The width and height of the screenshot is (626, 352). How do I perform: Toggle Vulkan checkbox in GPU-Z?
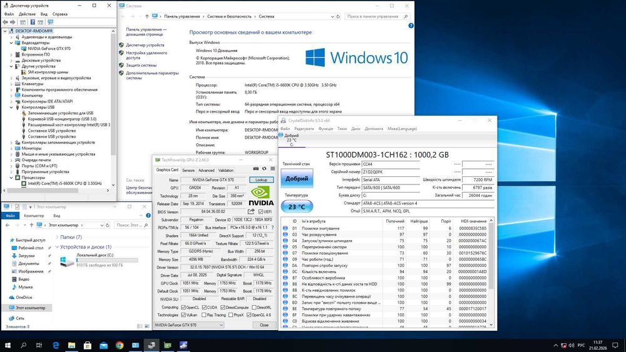click(183, 315)
